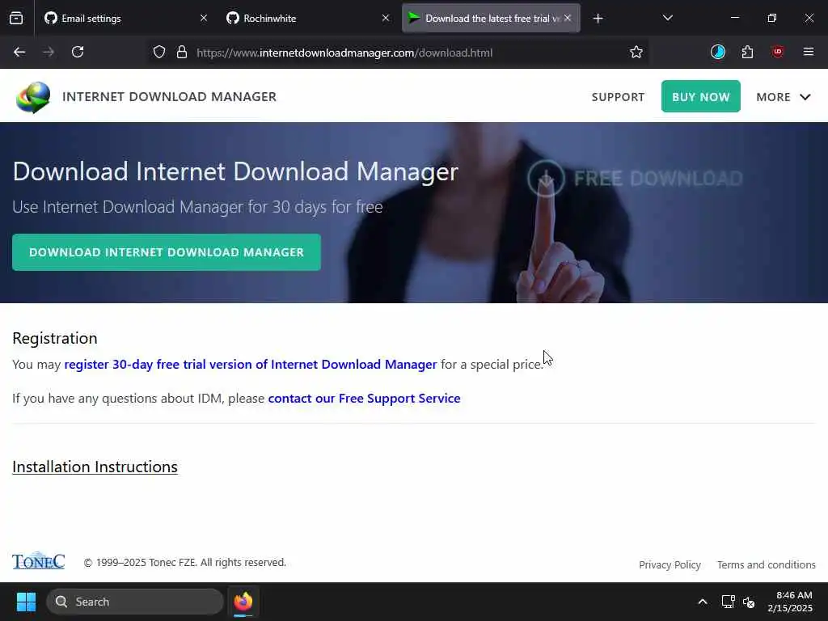
Task: Click the IDM globe logo
Action: coord(33,97)
